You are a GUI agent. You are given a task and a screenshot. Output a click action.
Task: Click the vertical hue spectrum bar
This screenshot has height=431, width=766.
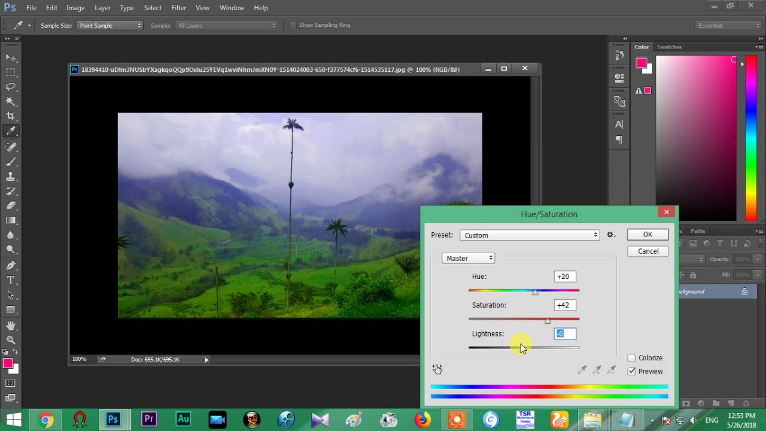[x=751, y=139]
